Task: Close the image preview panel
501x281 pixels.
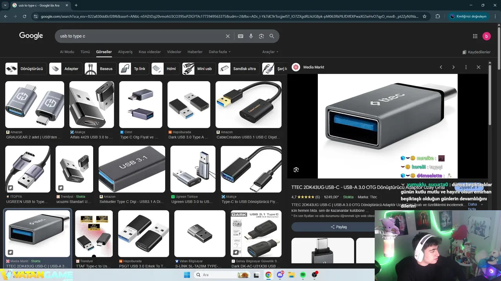Action: 478,67
